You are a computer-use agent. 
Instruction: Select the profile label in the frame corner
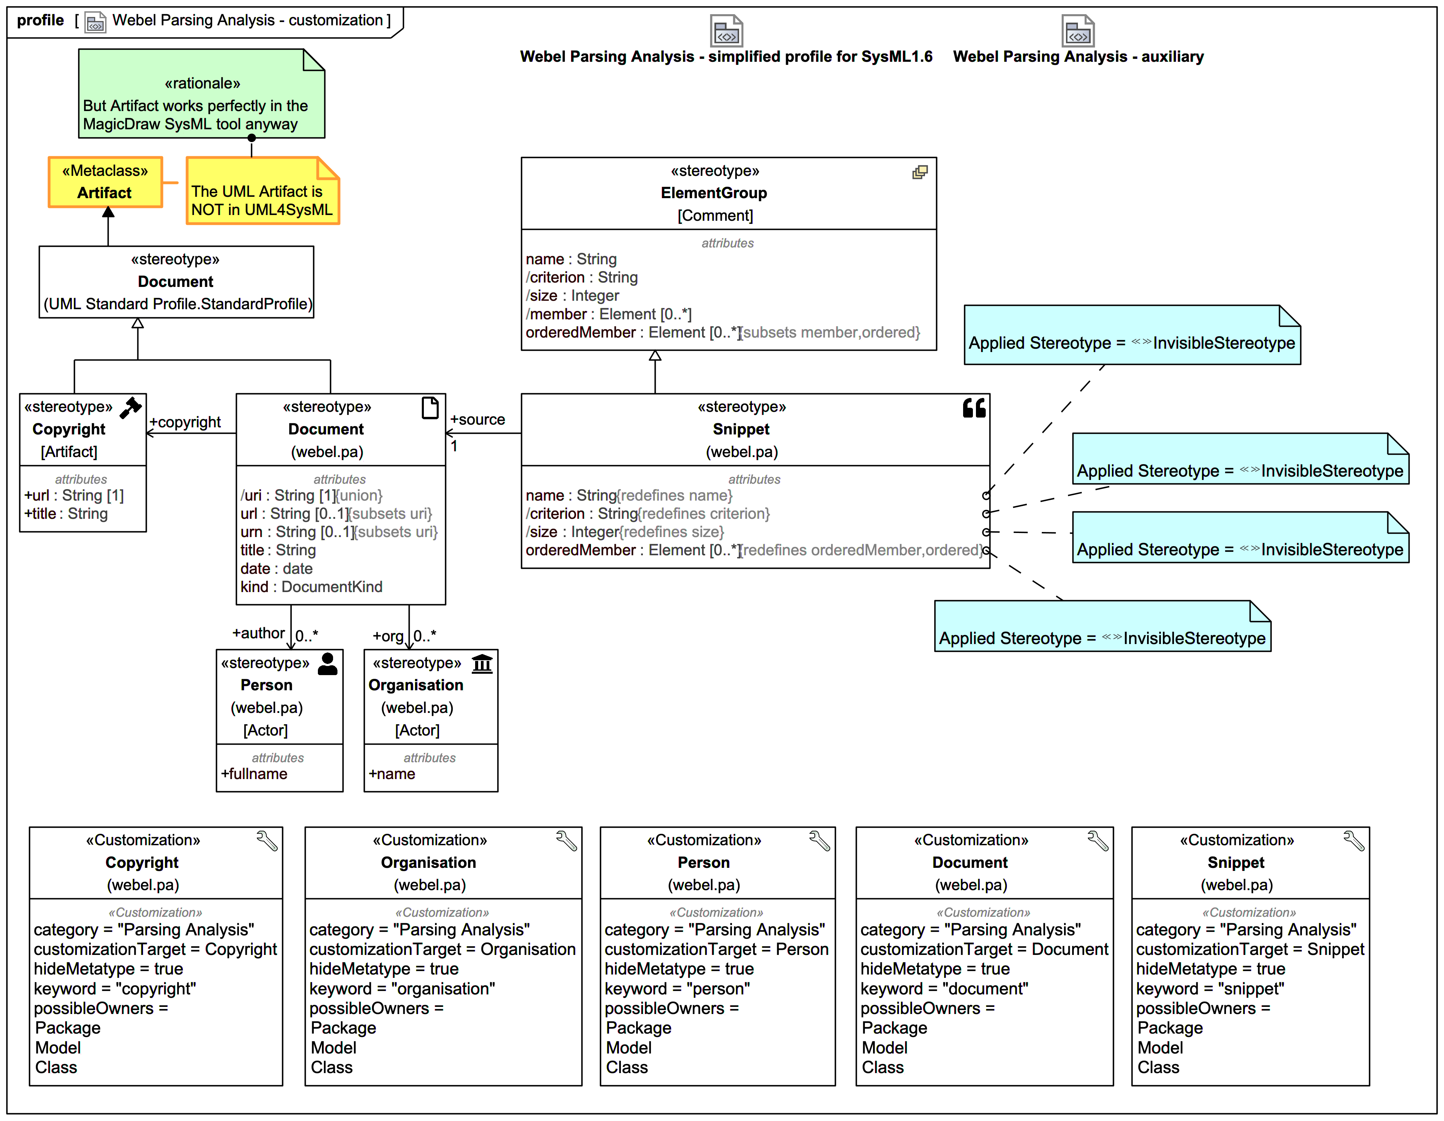point(40,20)
